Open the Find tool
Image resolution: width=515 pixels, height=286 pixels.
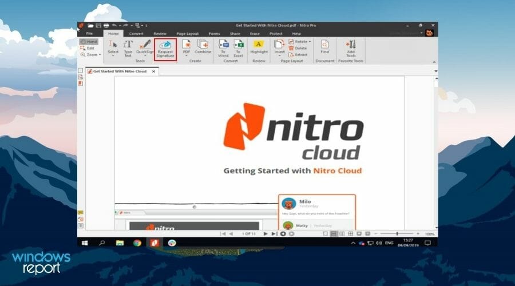tap(324, 47)
